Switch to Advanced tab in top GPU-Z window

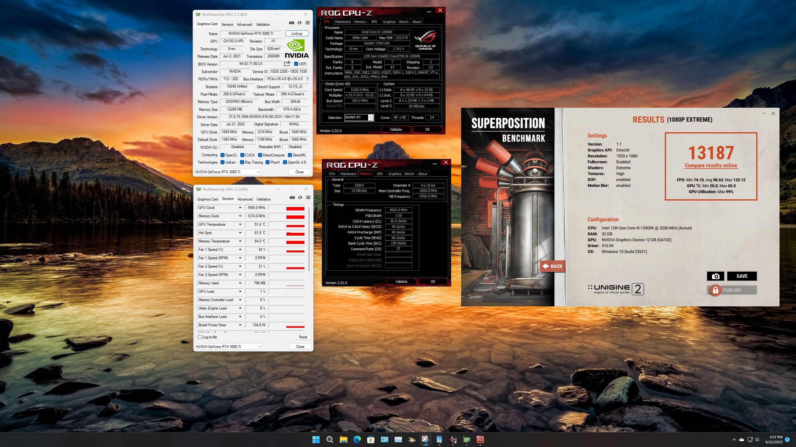(x=244, y=24)
